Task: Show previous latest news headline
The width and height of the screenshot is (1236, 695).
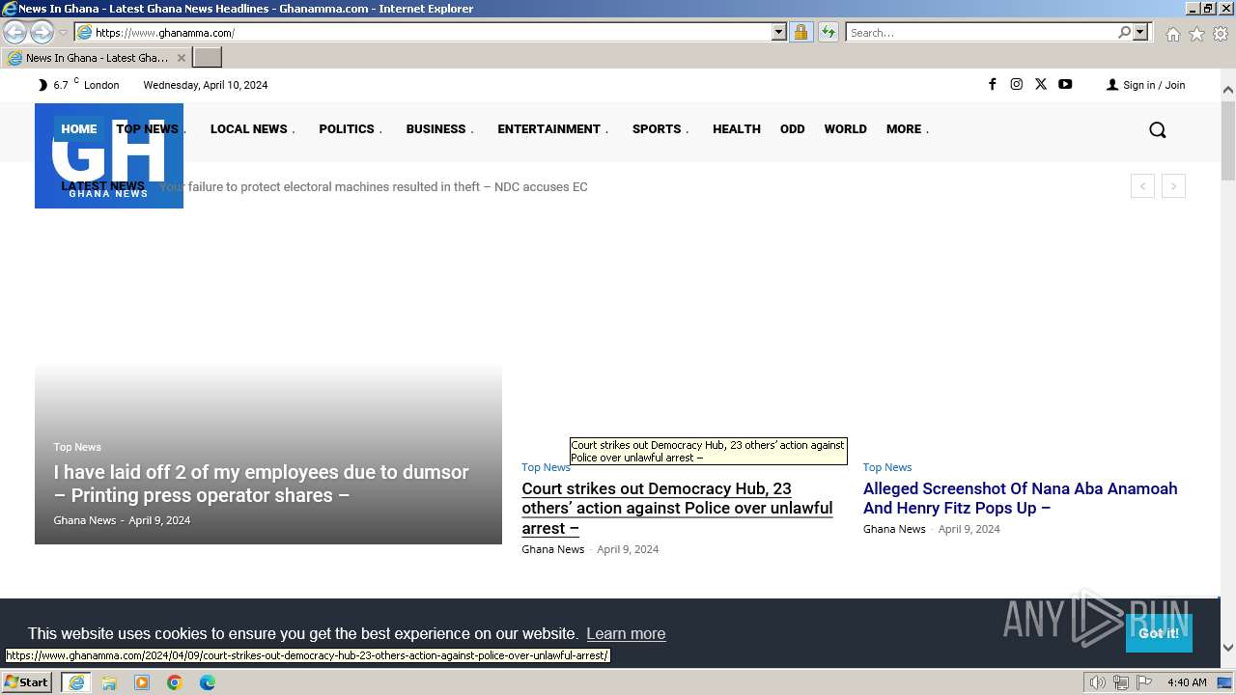Action: coord(1142,186)
